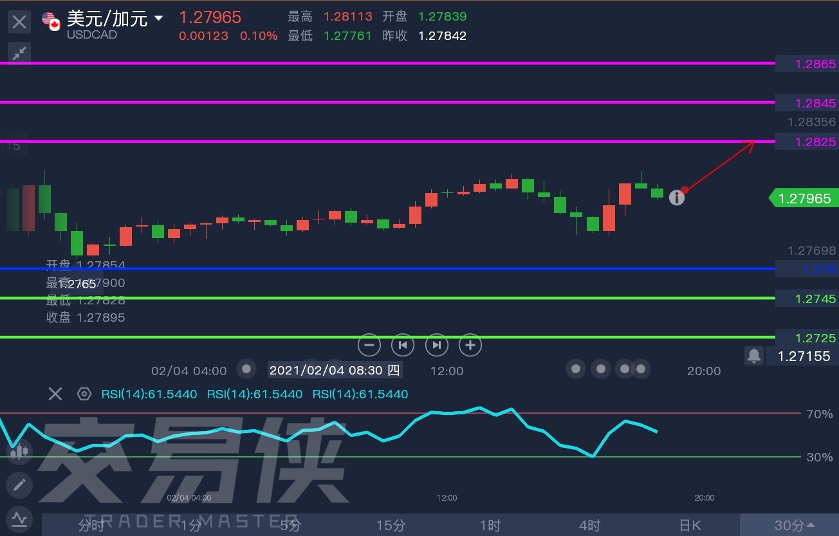The image size is (839, 536).
Task: Select the 1.2825 resistance line label
Action: tap(807, 142)
